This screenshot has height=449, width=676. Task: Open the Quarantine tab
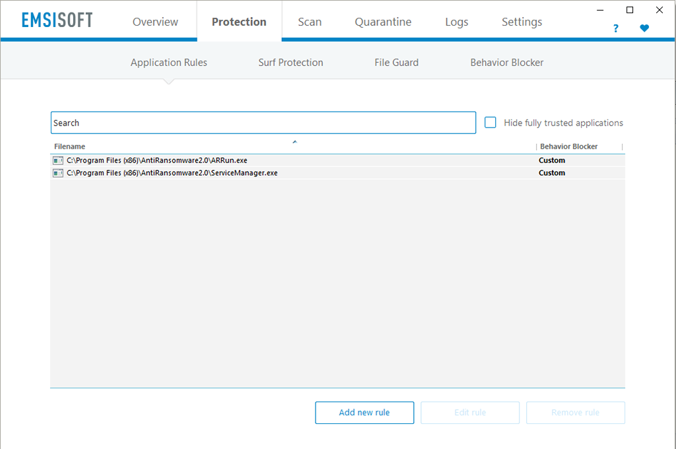point(383,22)
